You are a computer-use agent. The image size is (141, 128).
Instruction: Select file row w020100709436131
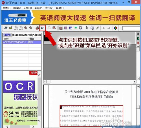(22, 42)
